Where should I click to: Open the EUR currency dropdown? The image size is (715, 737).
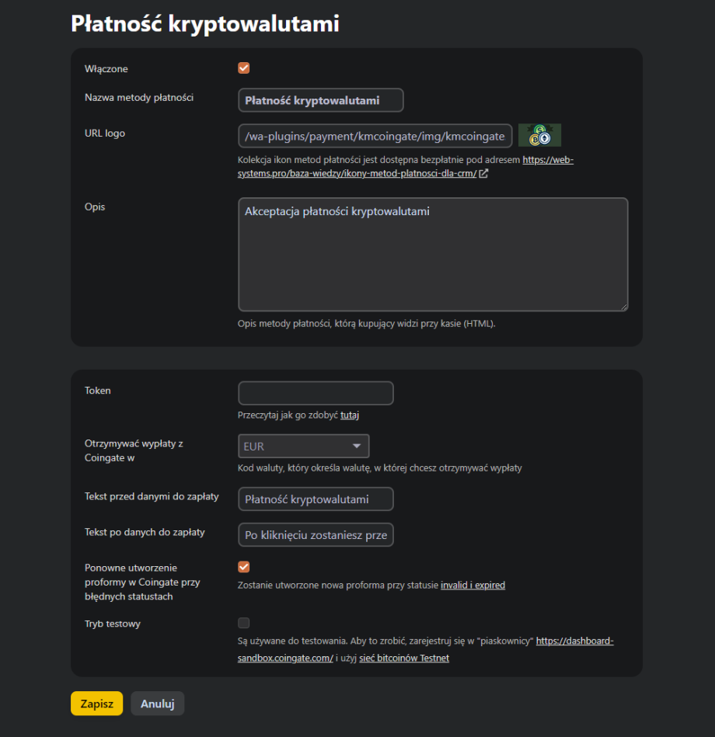pyautogui.click(x=303, y=446)
